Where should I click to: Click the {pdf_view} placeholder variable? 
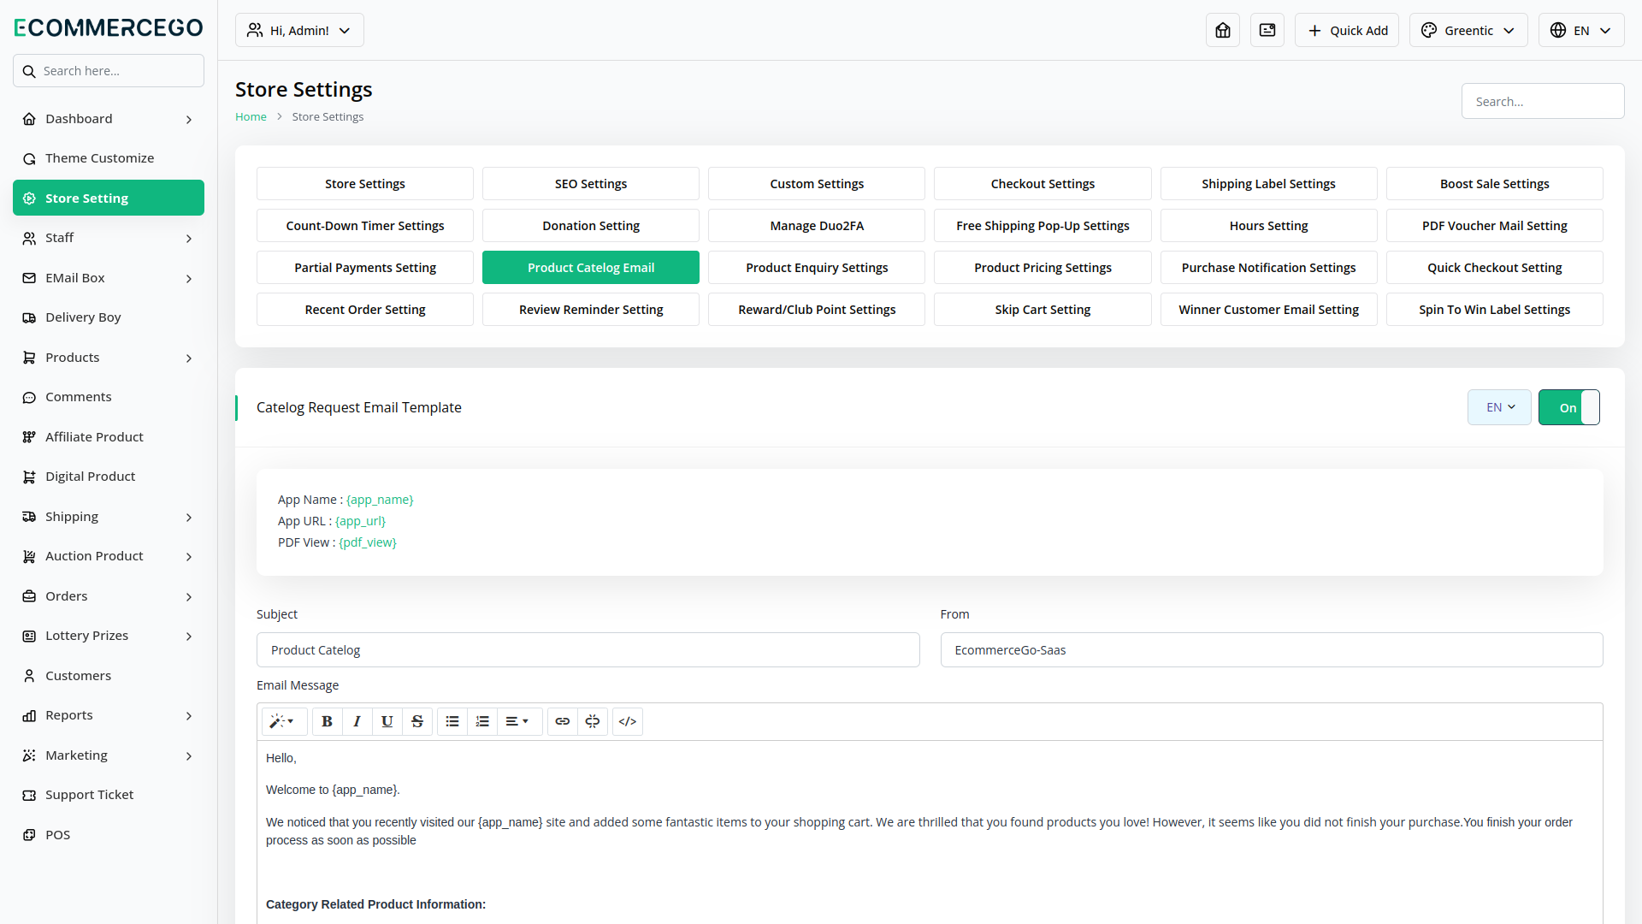point(368,542)
